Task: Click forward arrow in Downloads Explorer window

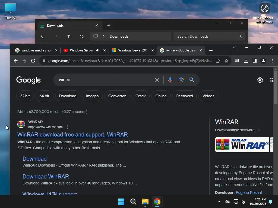Action: (56, 36)
